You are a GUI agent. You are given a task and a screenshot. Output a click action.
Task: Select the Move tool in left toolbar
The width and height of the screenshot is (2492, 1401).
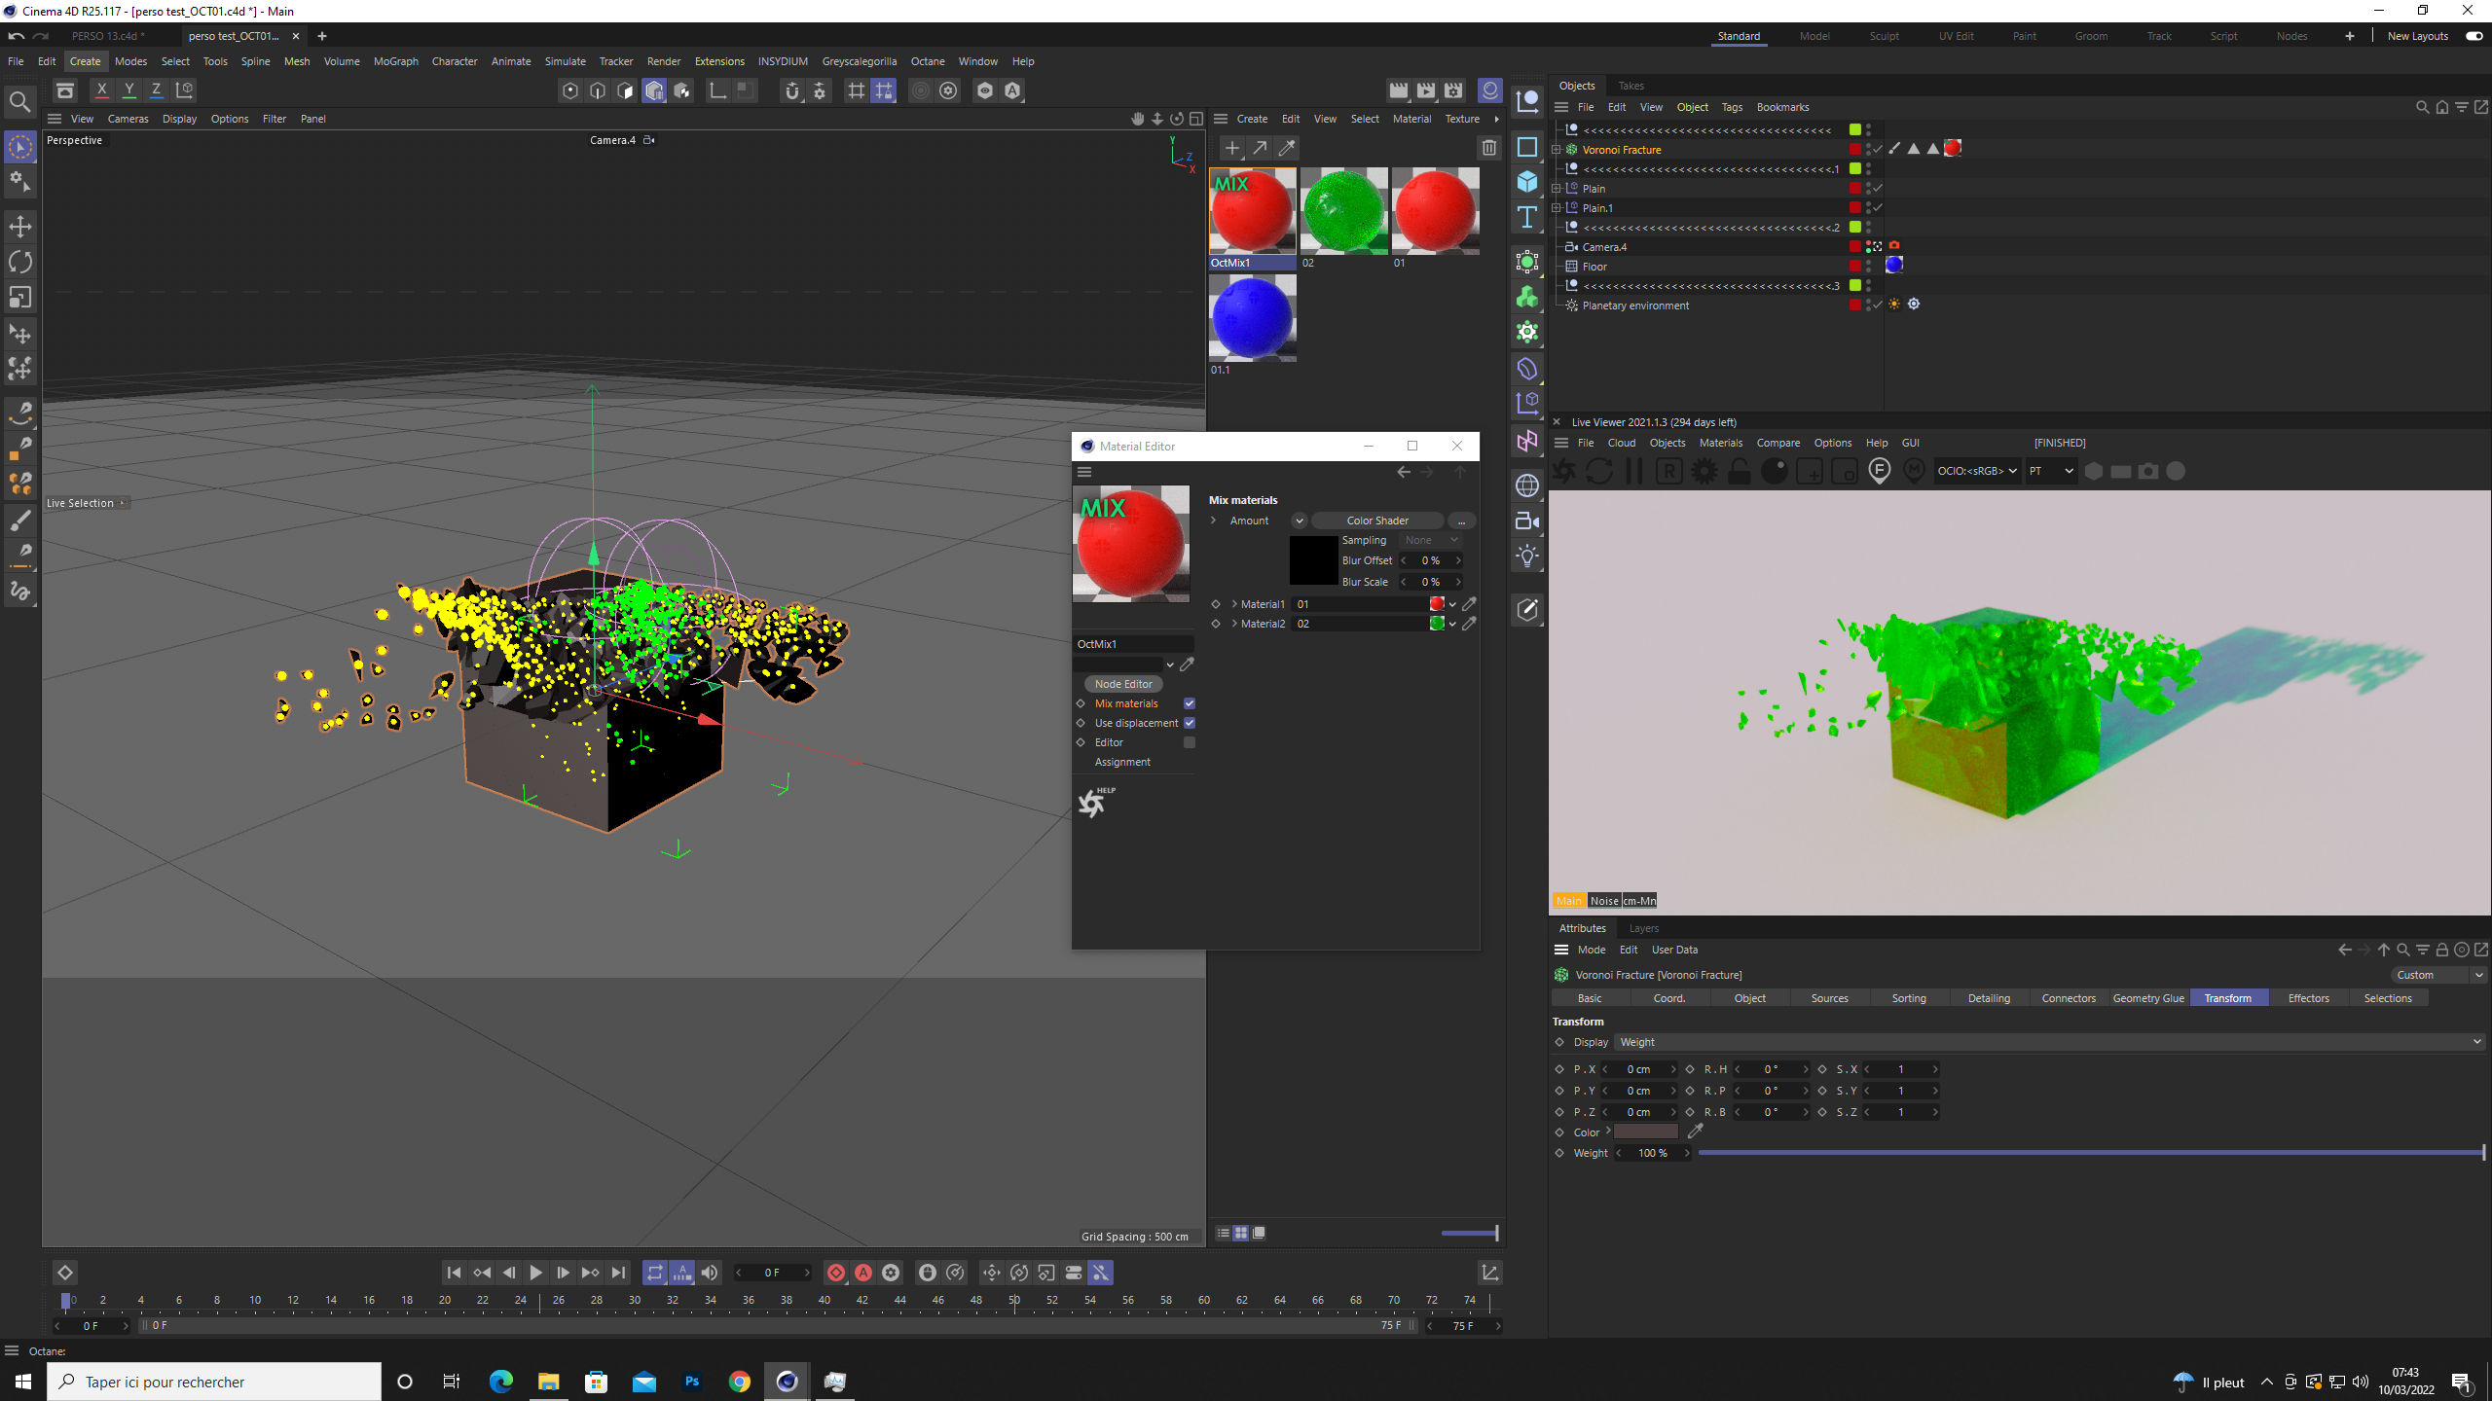coord(20,226)
